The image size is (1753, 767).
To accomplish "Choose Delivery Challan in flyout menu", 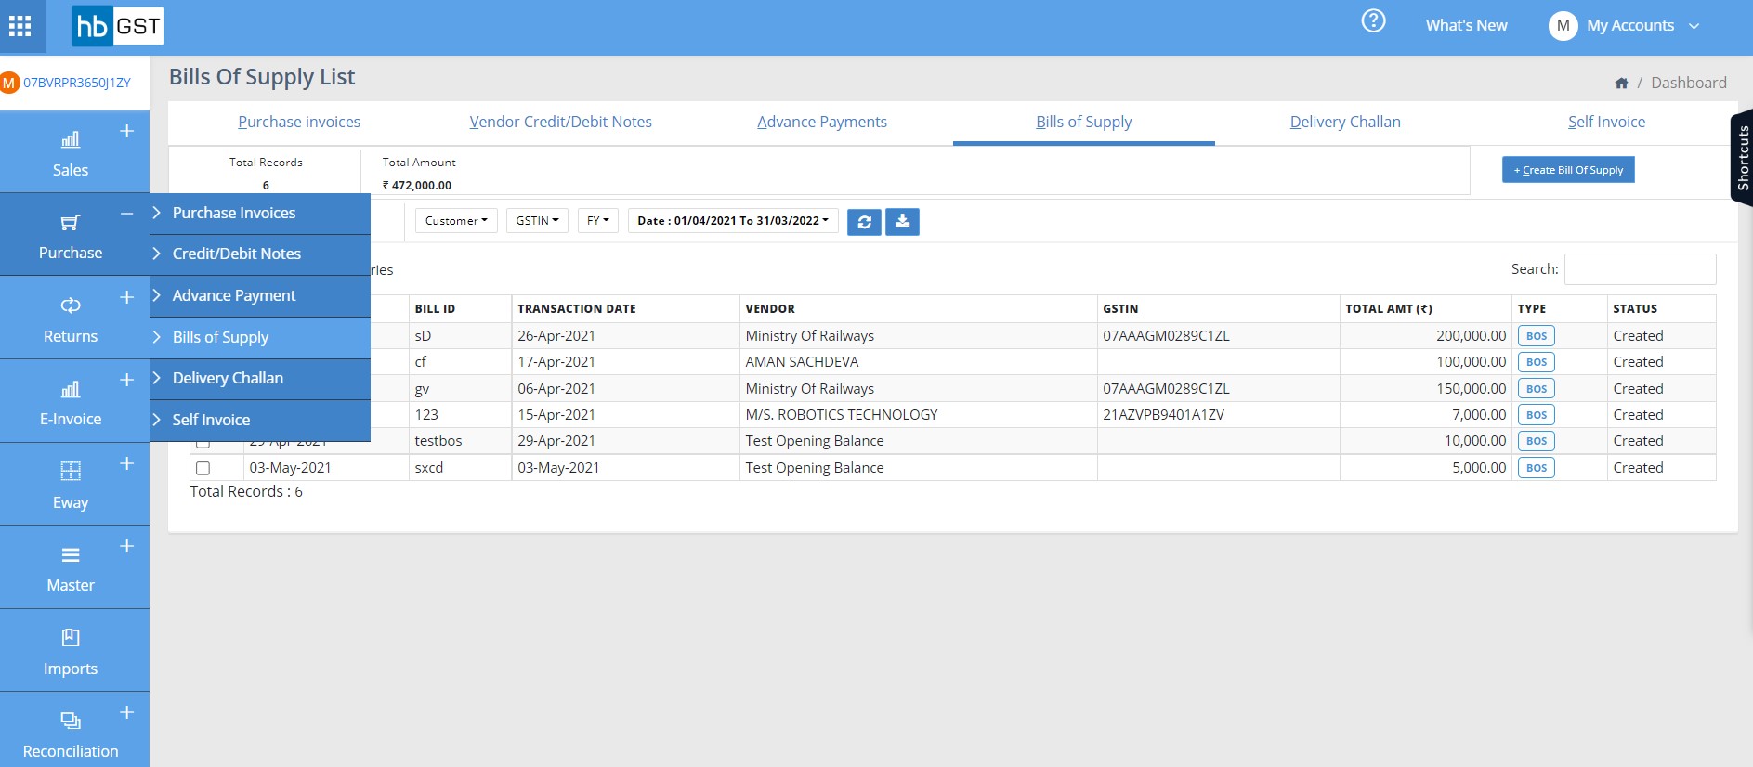I will pyautogui.click(x=260, y=379).
